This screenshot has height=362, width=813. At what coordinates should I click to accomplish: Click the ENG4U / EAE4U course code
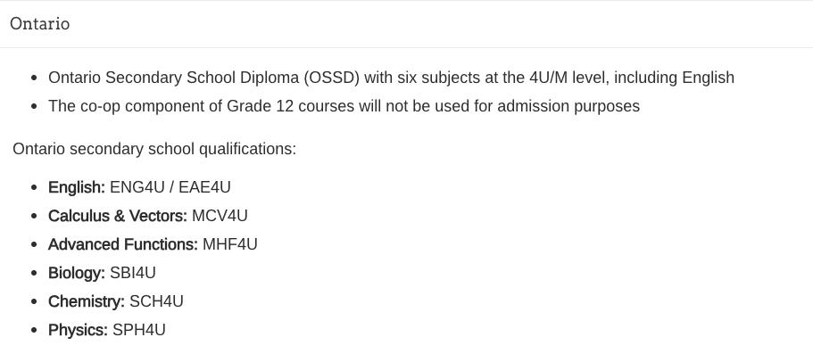click(170, 187)
